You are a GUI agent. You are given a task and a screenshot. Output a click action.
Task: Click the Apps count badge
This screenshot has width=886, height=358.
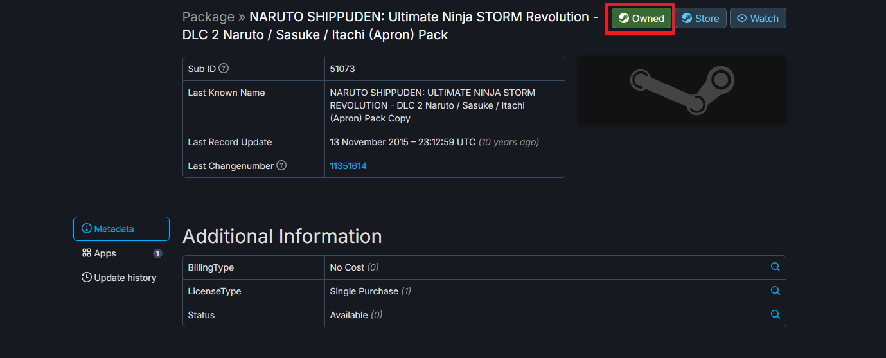[x=157, y=253]
